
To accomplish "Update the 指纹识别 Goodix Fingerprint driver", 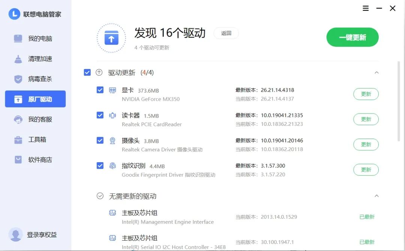I will tap(366, 170).
